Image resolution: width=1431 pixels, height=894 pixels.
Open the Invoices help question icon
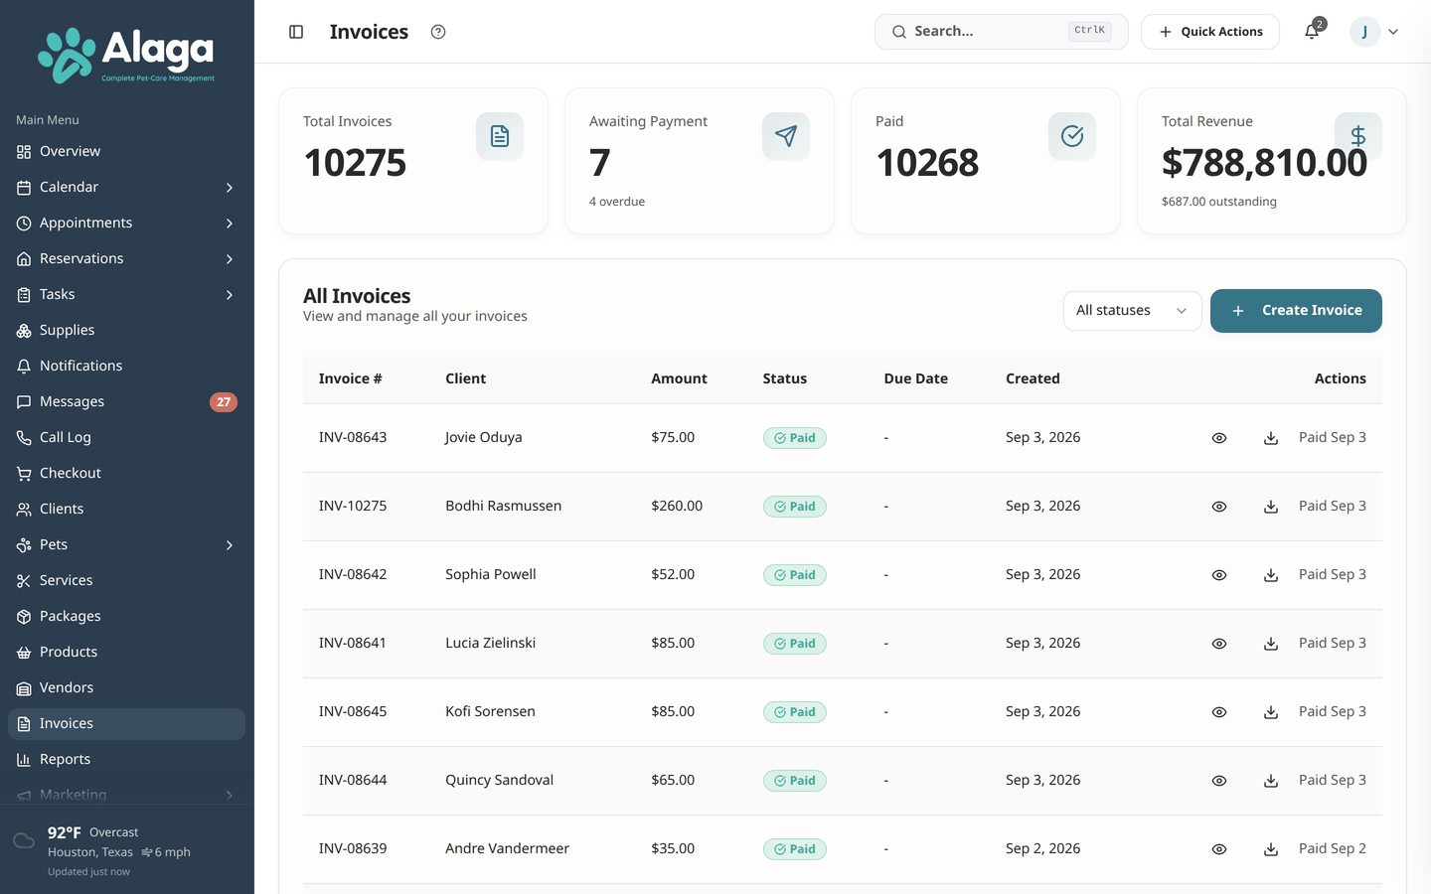pos(438,32)
